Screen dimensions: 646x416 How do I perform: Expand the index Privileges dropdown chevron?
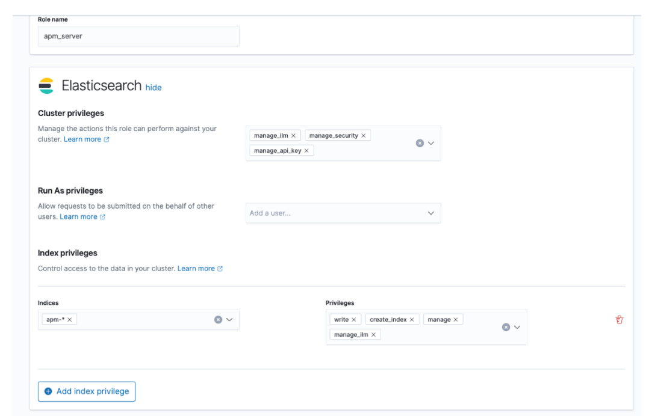(517, 327)
